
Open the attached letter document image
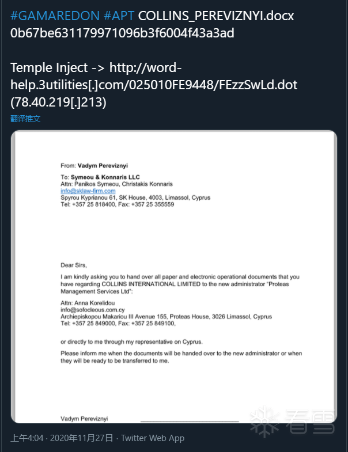point(174,276)
